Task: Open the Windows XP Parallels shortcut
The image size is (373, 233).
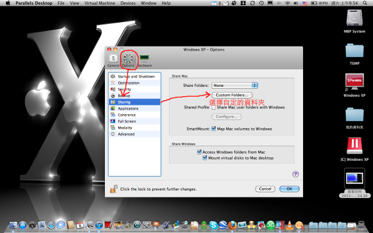Action: pyautogui.click(x=354, y=85)
